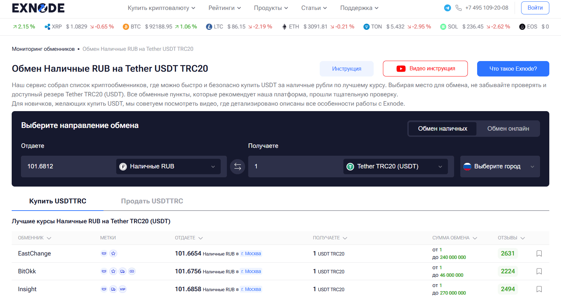Open the BitOkk exchanger link
The image size is (561, 297).
pyautogui.click(x=27, y=271)
